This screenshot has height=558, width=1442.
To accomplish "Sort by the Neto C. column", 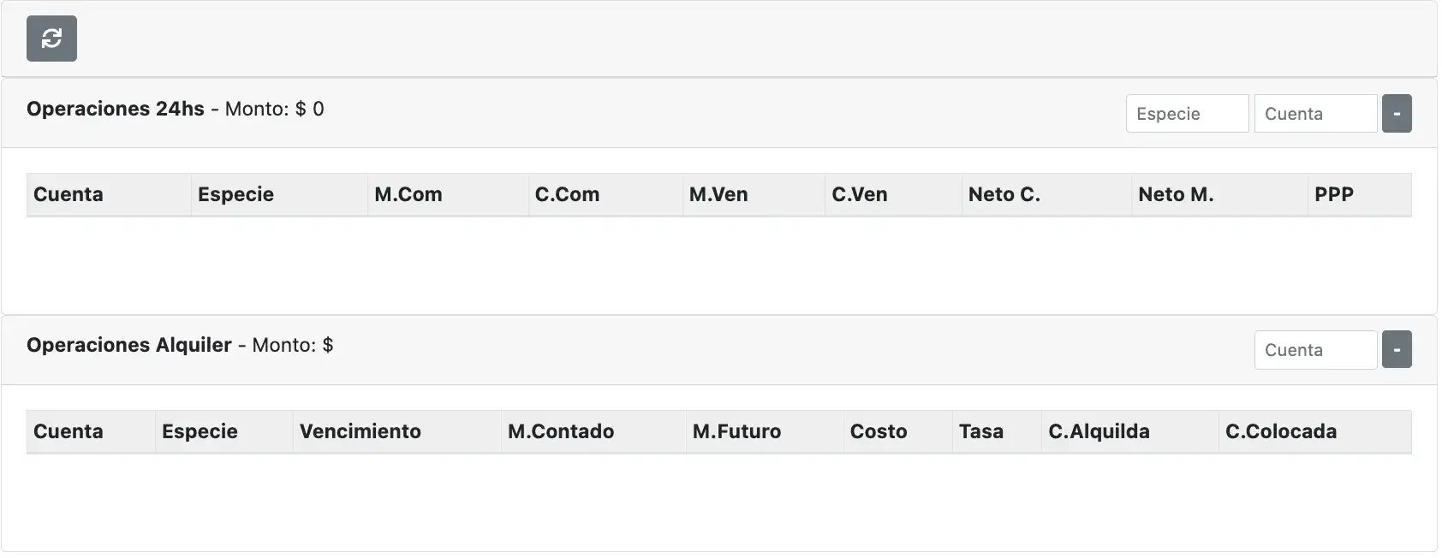I will click(1004, 194).
